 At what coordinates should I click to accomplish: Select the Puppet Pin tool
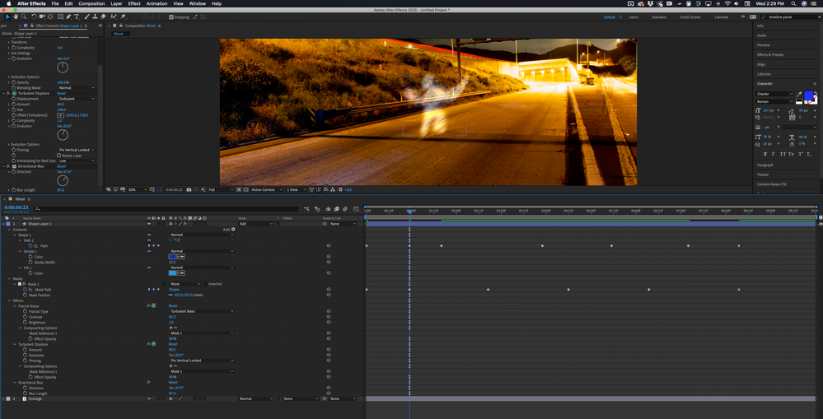click(x=123, y=16)
